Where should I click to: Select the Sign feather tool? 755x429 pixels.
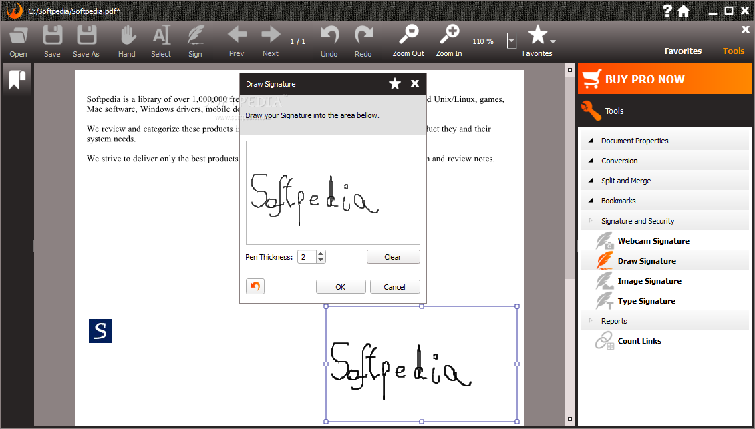coord(195,41)
